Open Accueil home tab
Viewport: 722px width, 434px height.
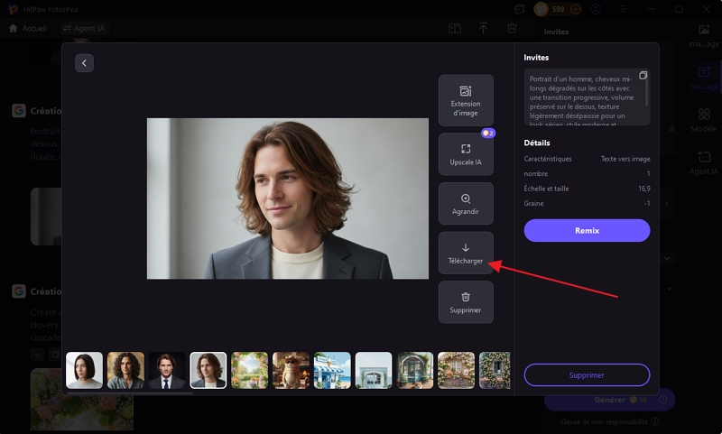[x=28, y=28]
